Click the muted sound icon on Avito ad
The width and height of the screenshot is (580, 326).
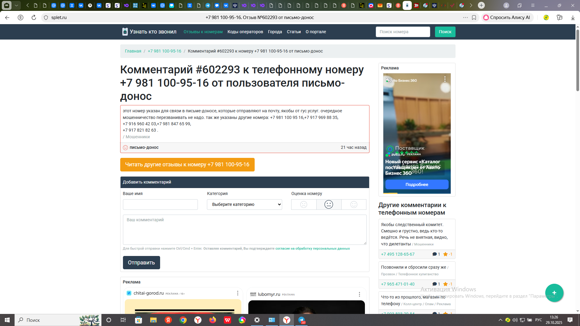(x=389, y=80)
